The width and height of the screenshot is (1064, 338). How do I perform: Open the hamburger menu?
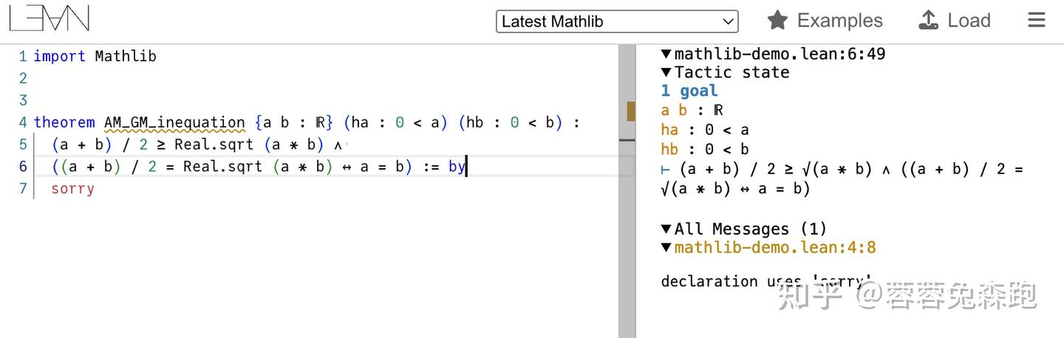(x=1037, y=20)
